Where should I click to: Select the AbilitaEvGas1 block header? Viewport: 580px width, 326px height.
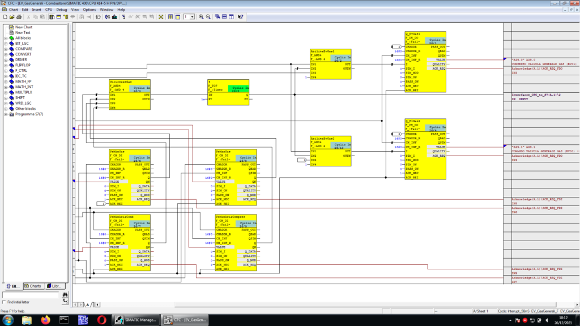[330, 55]
